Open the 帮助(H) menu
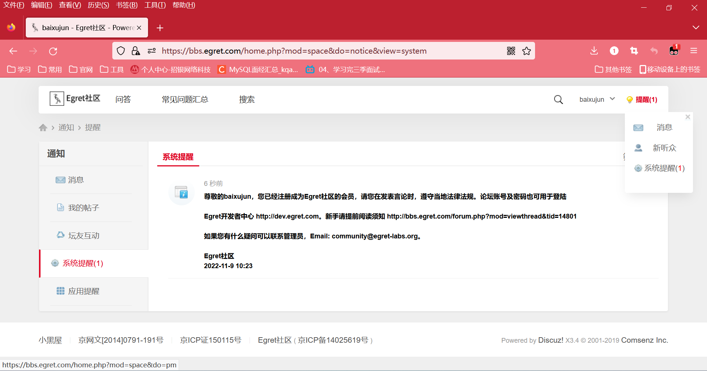The image size is (707, 371). [x=184, y=5]
